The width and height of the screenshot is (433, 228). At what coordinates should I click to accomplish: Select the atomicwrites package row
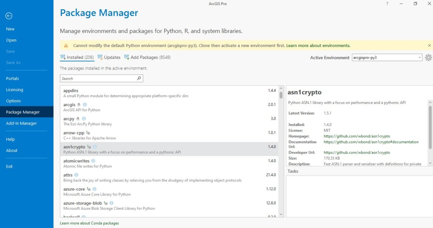[x=169, y=163]
